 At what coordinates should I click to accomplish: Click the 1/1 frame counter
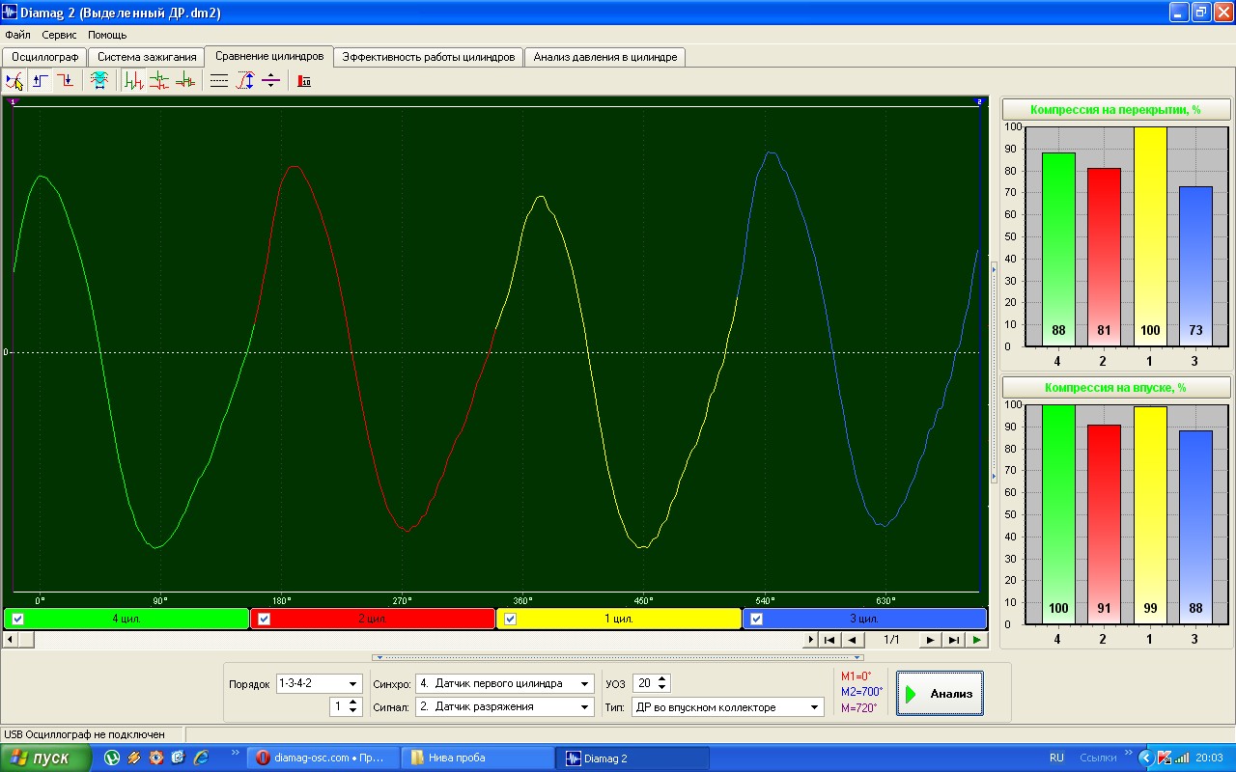click(891, 640)
